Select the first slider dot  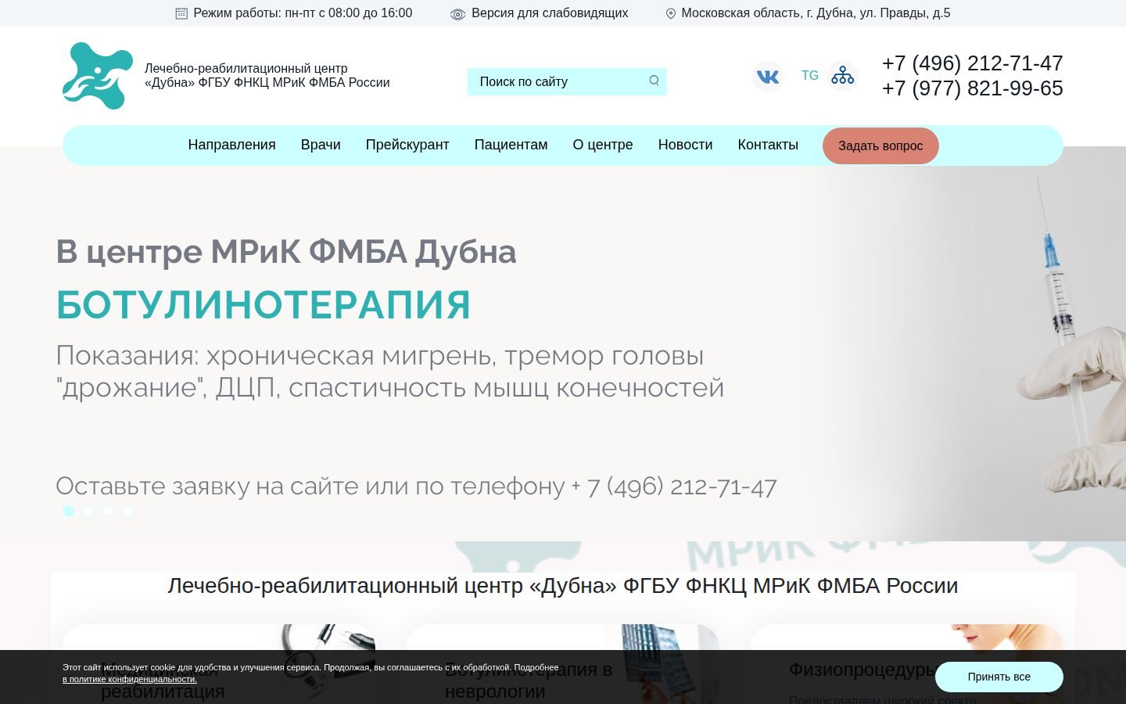pos(69,511)
